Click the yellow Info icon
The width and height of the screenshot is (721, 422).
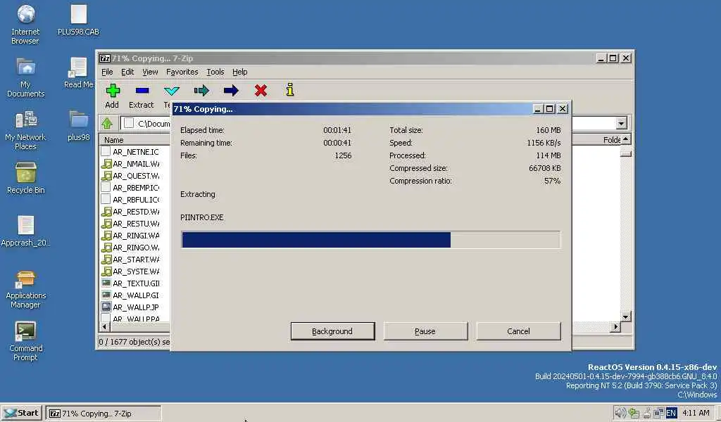[x=289, y=89]
